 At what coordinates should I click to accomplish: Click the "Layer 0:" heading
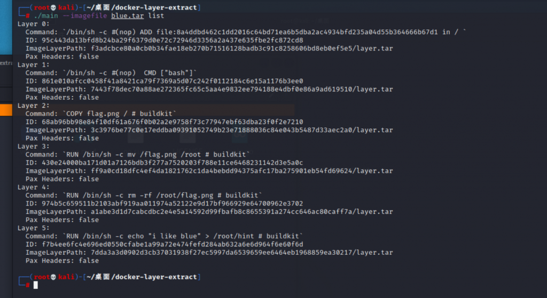[34, 24]
